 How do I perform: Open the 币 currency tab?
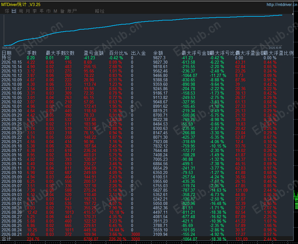coord(49,11)
